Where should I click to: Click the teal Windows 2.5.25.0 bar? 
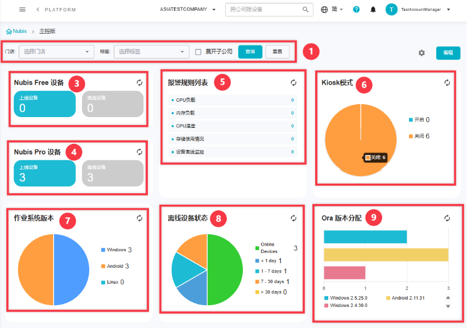point(365,237)
